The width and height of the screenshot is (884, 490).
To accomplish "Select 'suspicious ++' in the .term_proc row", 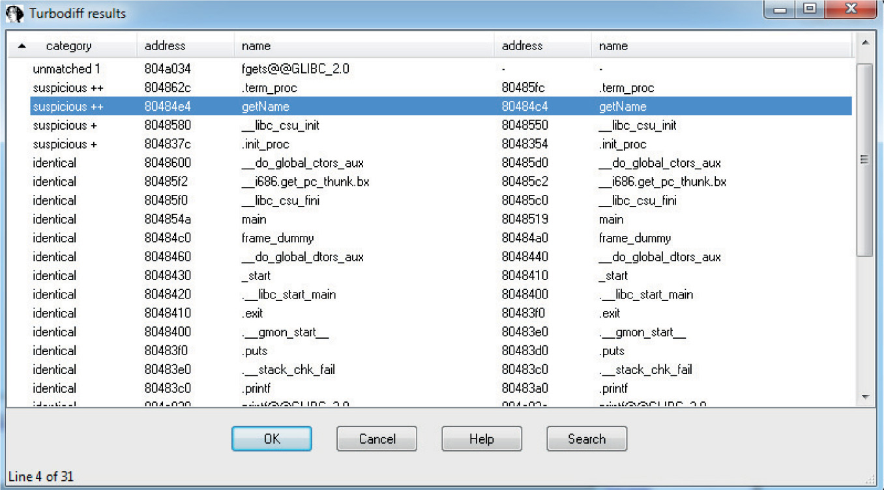I will [68, 87].
